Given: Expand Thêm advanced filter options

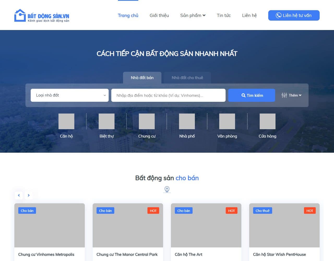Looking at the screenshot, I should click(x=291, y=95).
